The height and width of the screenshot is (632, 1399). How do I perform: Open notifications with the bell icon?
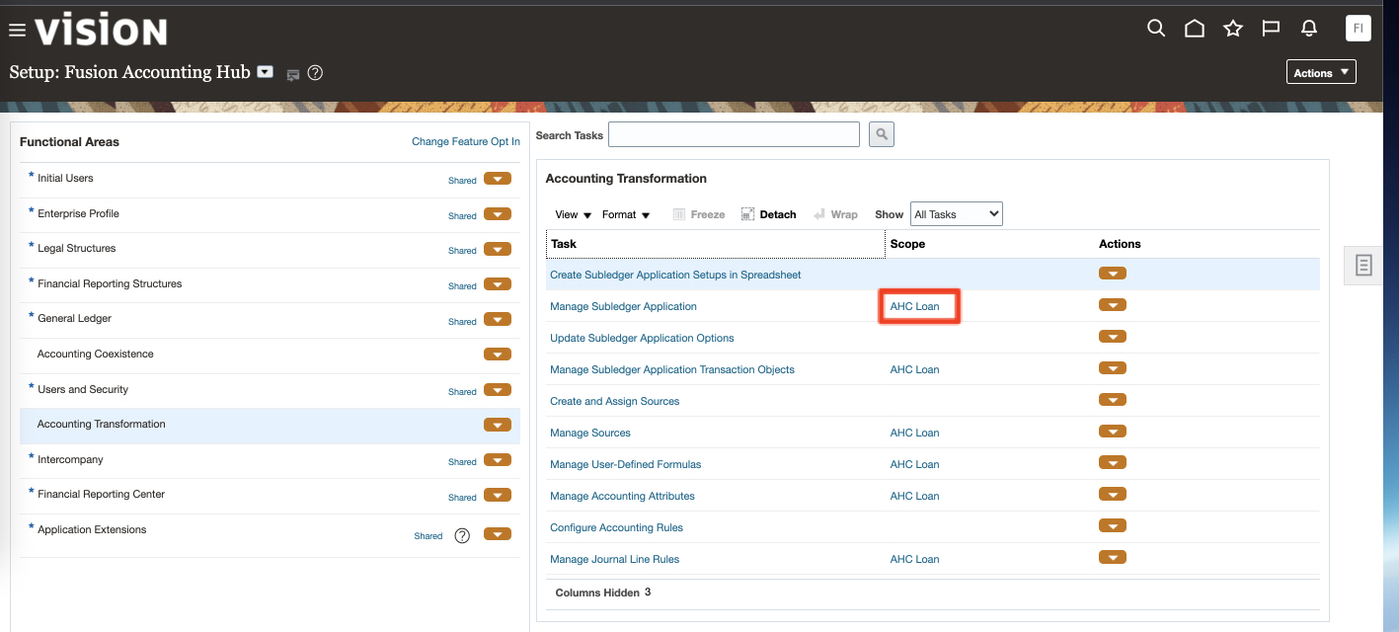pyautogui.click(x=1309, y=29)
